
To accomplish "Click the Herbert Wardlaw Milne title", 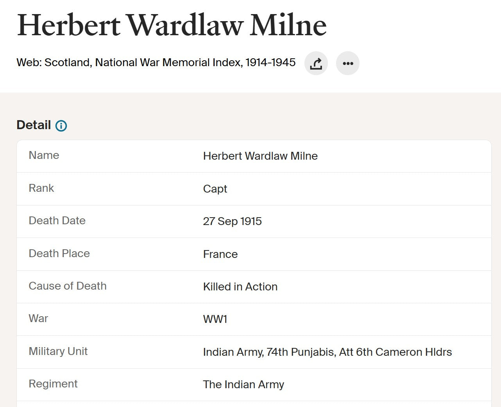I will click(x=171, y=25).
